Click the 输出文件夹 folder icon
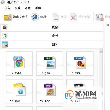 [x=8, y=17]
